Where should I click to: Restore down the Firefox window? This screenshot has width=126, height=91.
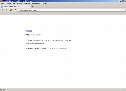point(122,1)
